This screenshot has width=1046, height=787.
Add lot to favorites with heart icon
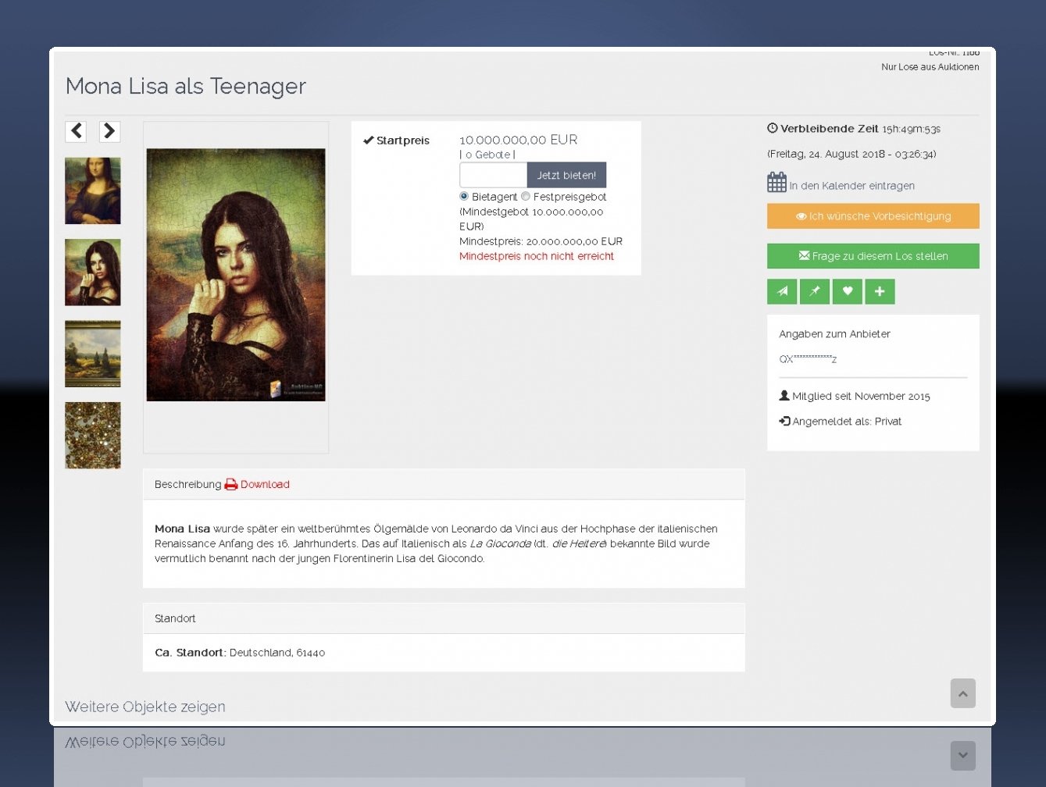tap(848, 291)
